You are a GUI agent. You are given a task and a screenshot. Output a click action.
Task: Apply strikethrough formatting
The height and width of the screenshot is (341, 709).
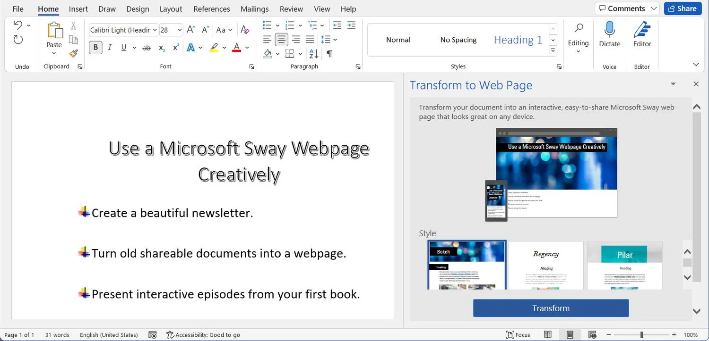(x=147, y=48)
